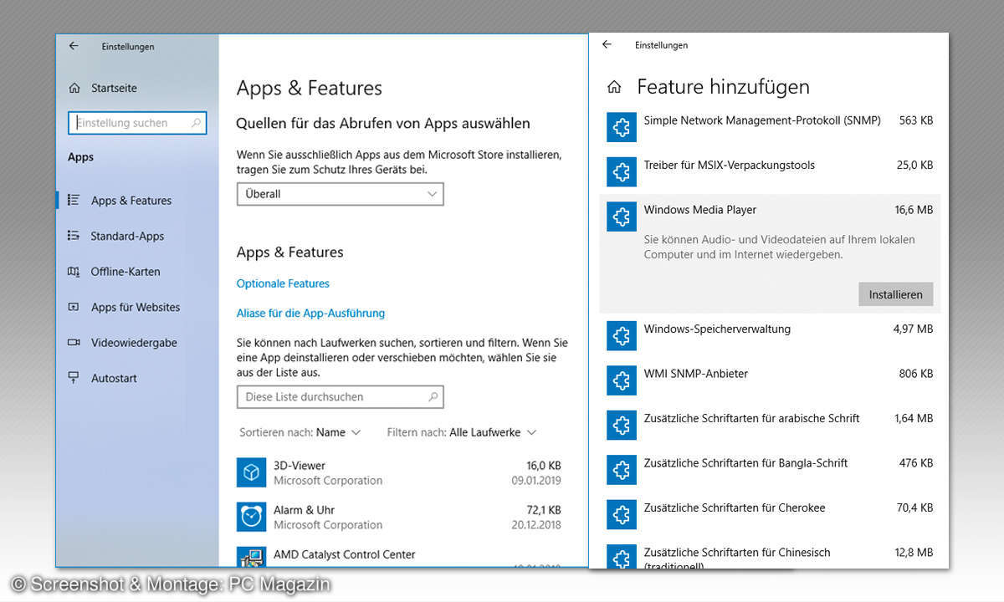The width and height of the screenshot is (1004, 602).
Task: Open Videowiedergabe settings page
Action: (134, 343)
